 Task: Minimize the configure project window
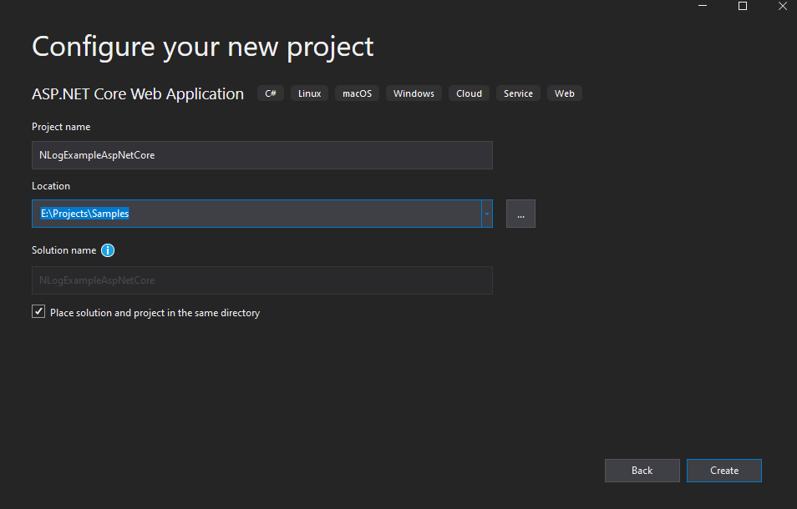703,6
